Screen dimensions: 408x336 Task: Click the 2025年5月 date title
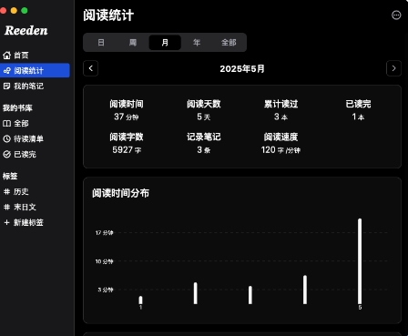242,68
